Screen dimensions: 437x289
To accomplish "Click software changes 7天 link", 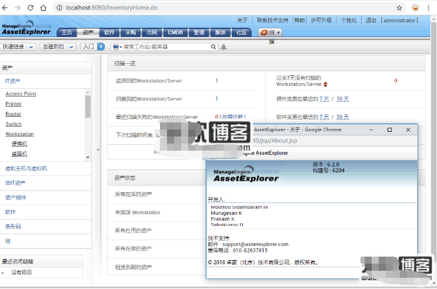I will 324,117.
